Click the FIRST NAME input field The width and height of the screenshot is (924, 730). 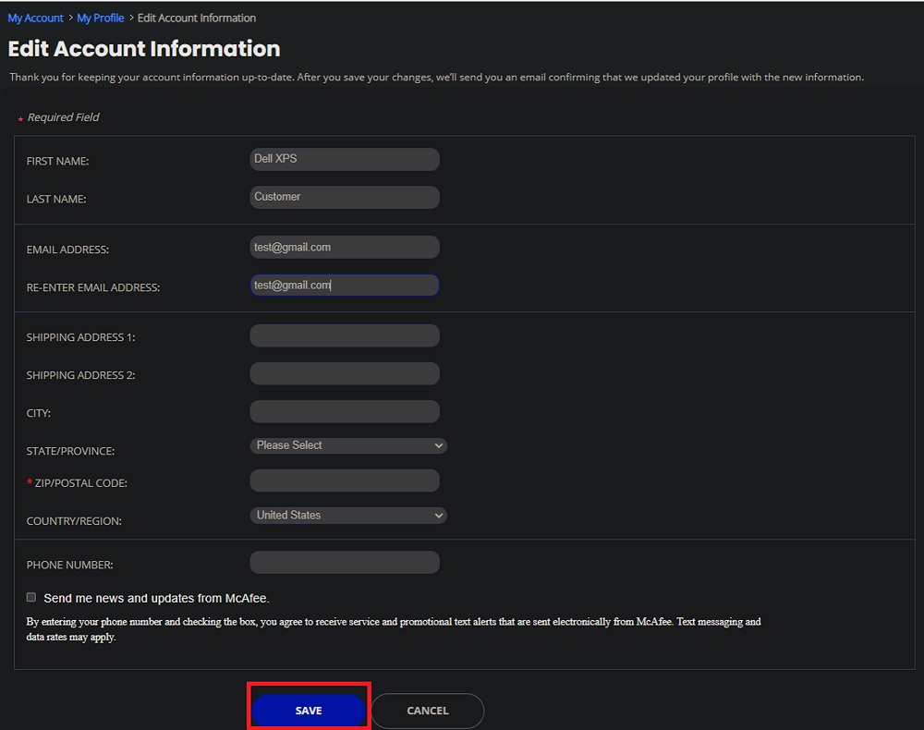(344, 159)
